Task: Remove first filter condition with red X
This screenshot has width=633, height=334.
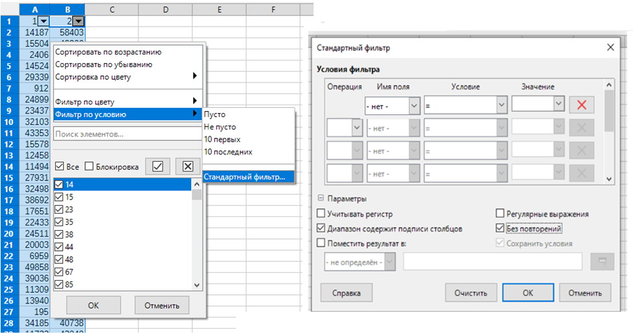Action: [581, 105]
